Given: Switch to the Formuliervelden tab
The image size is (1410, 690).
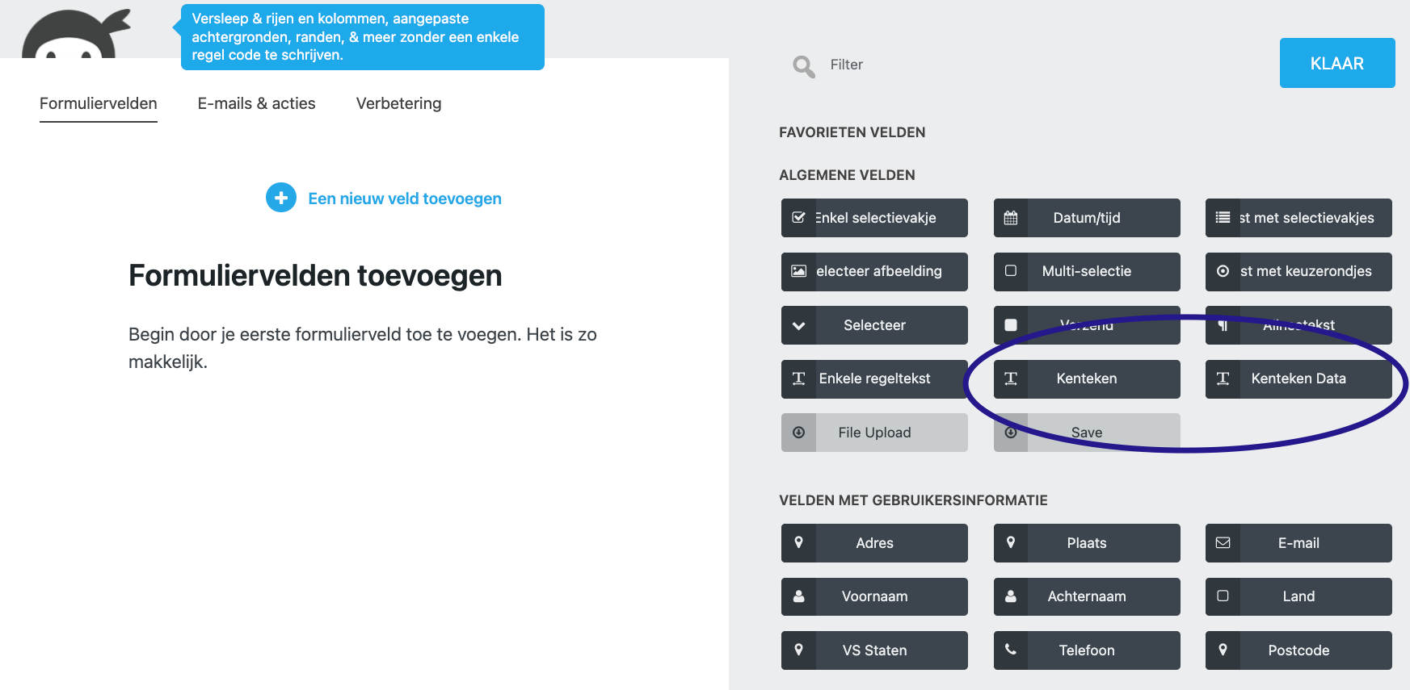Looking at the screenshot, I should point(99,103).
